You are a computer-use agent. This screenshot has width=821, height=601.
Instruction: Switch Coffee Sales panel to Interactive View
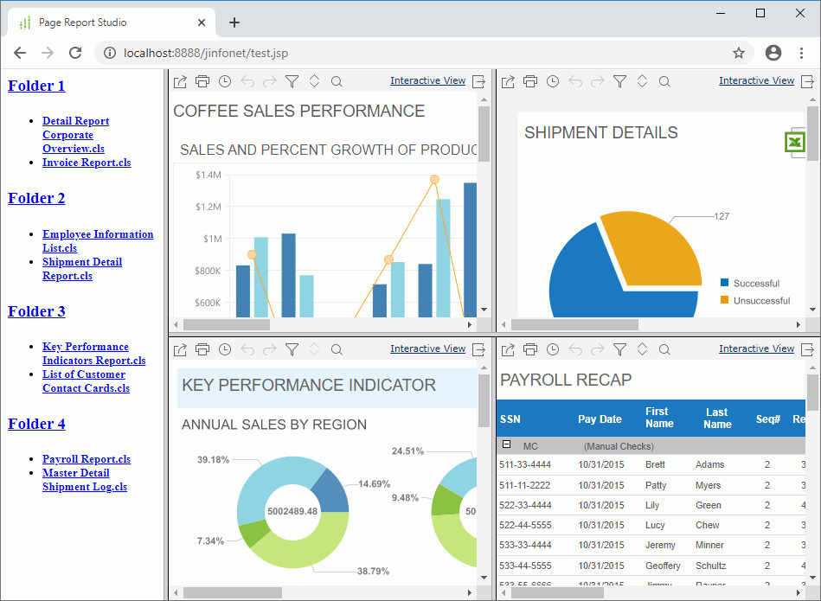click(427, 81)
